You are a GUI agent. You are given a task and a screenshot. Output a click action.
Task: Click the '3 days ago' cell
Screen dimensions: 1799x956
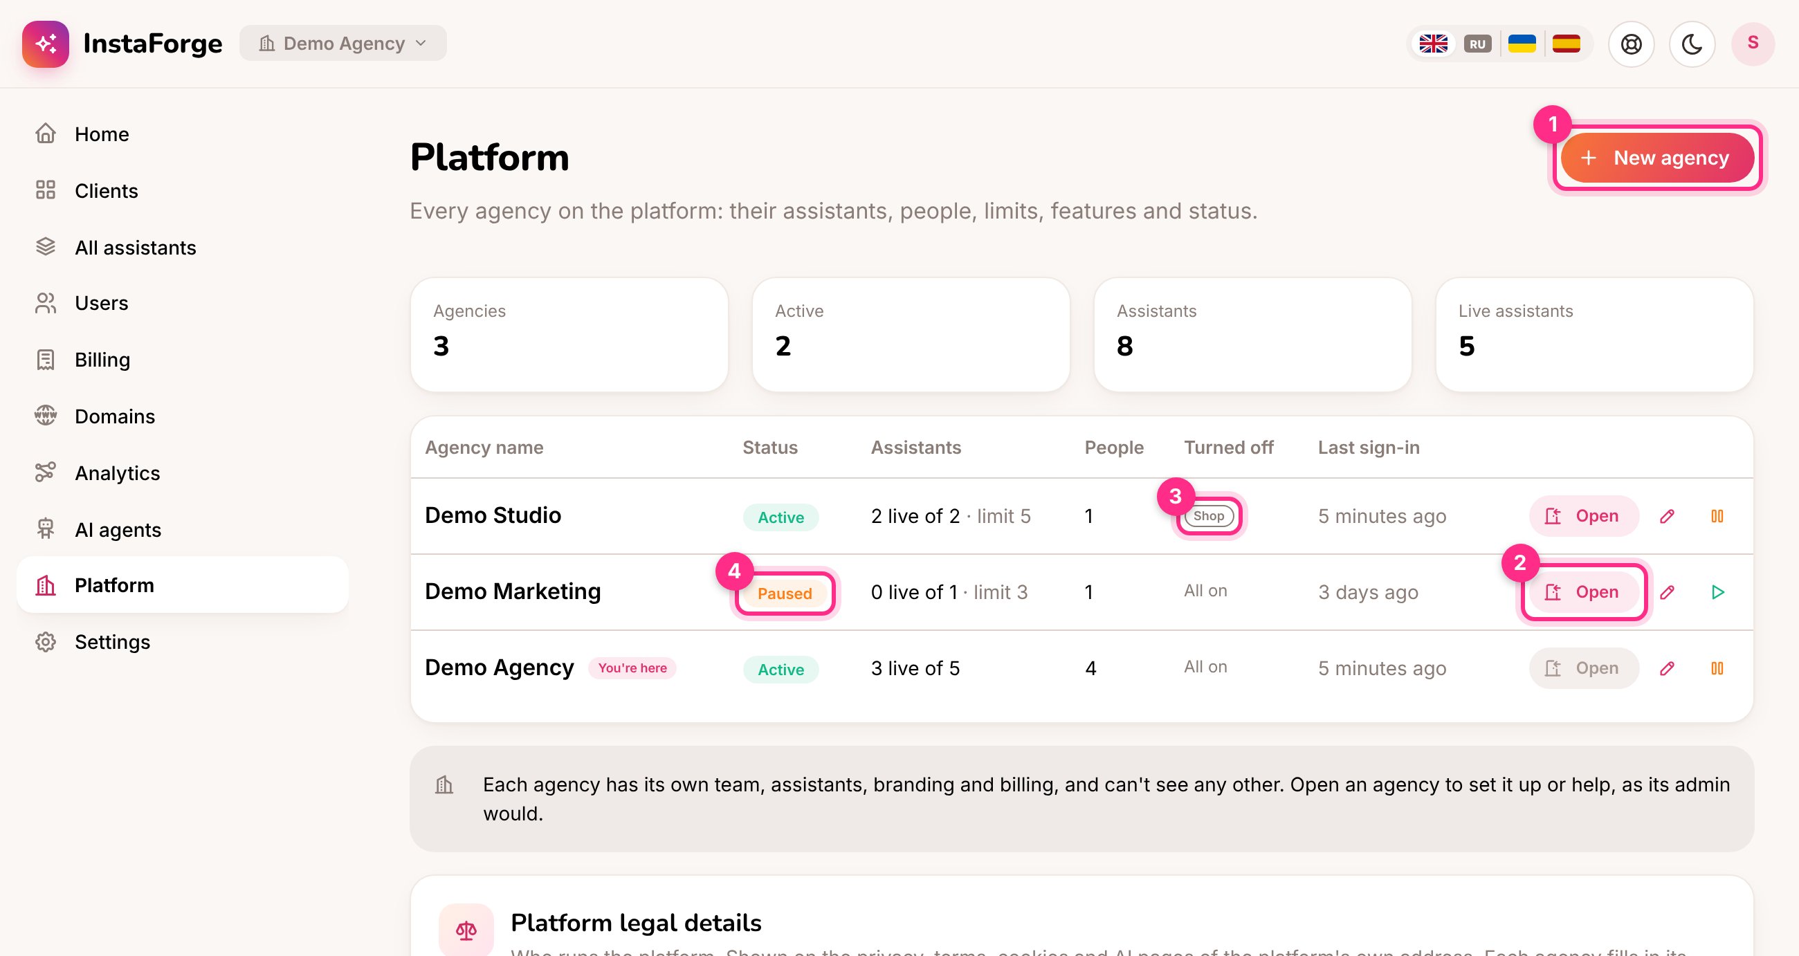(1367, 592)
